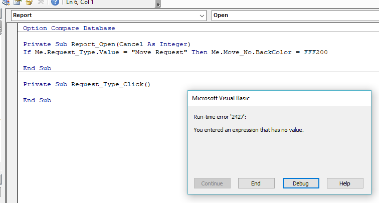The image size is (379, 203).
Task: Expand the Report object dropdown arrow
Action: tap(203, 16)
